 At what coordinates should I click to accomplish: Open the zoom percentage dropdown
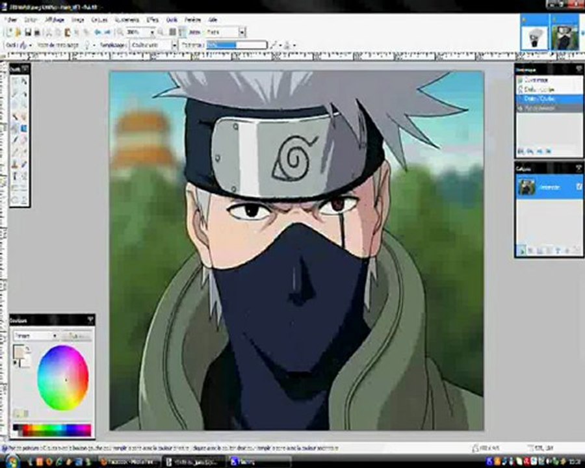(152, 32)
